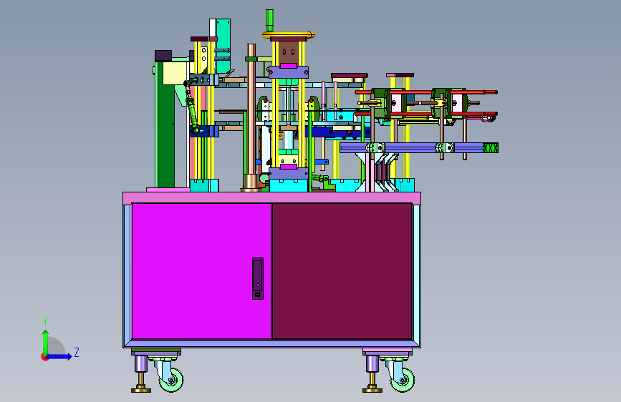The width and height of the screenshot is (621, 402).
Task: Select the bright magenta left cabinet door
Action: pos(201,271)
